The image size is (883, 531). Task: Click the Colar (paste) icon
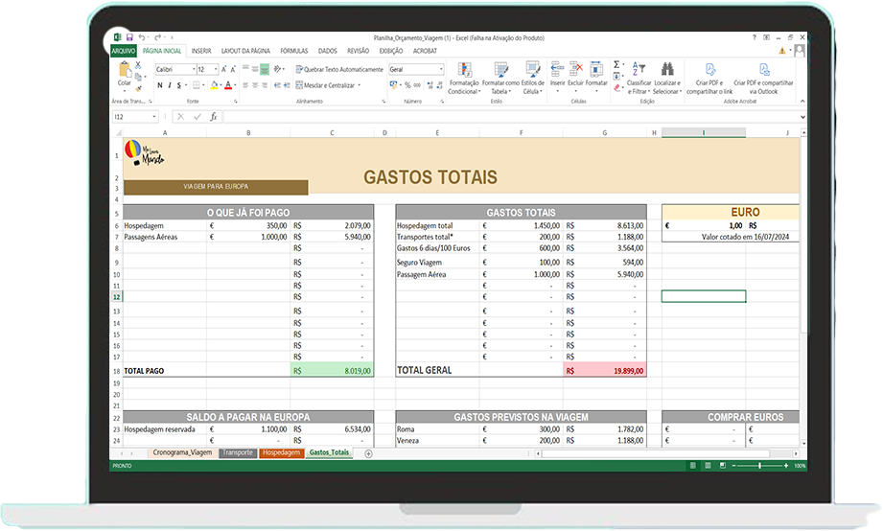[125, 72]
